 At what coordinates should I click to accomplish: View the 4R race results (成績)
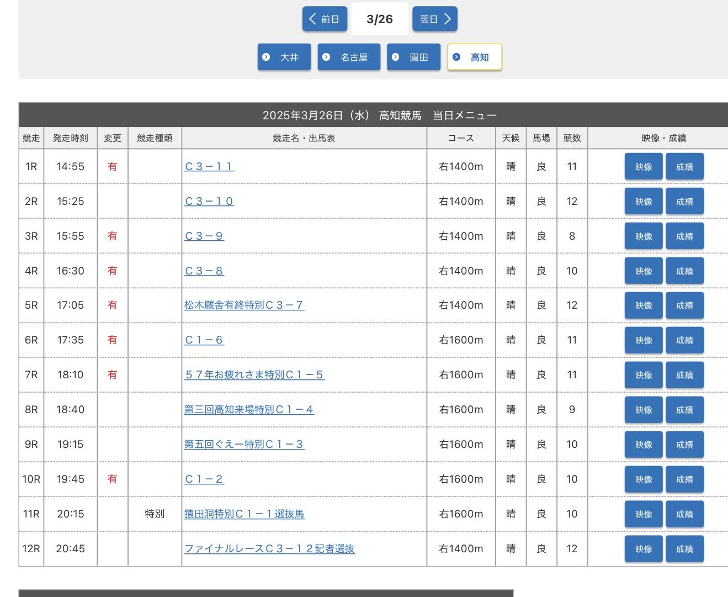(x=684, y=271)
